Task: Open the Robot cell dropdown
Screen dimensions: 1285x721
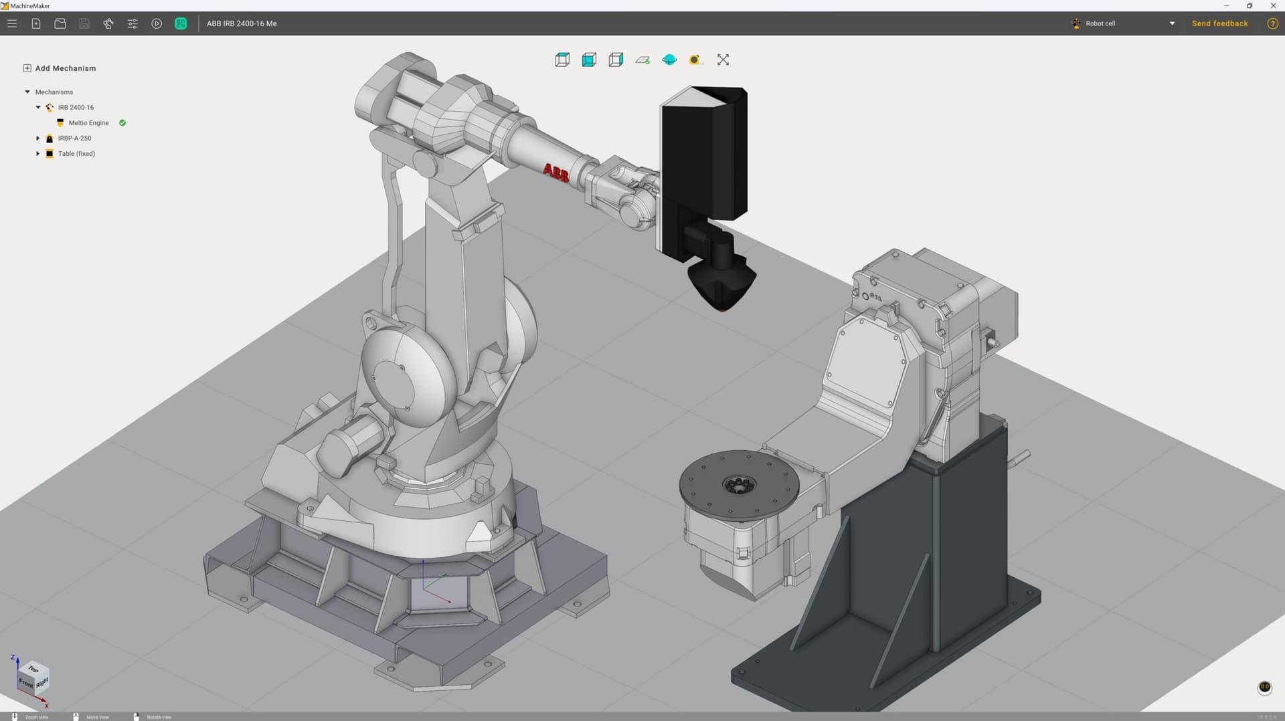Action: point(1172,23)
